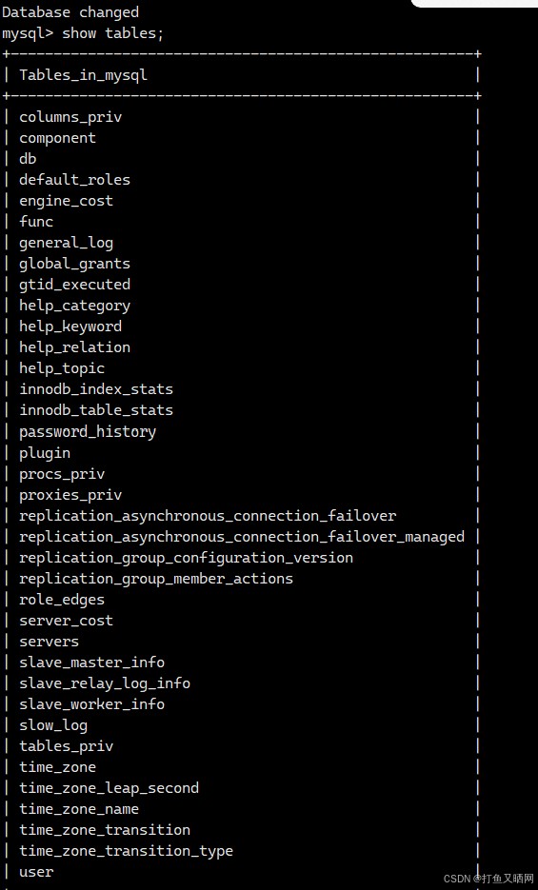The image size is (538, 890).
Task: Click the role_edges table name
Action: (x=62, y=600)
